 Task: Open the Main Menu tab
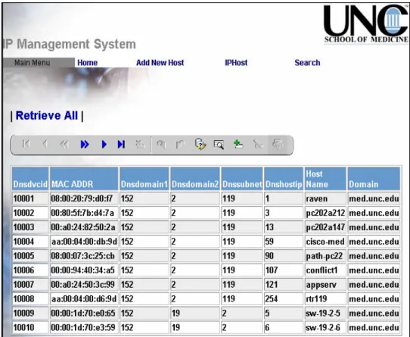coord(33,63)
